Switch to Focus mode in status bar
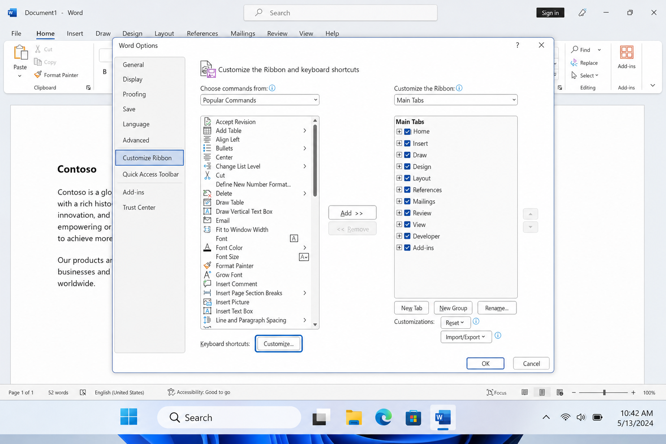Screen dimensions: 666x444 tap(496, 392)
